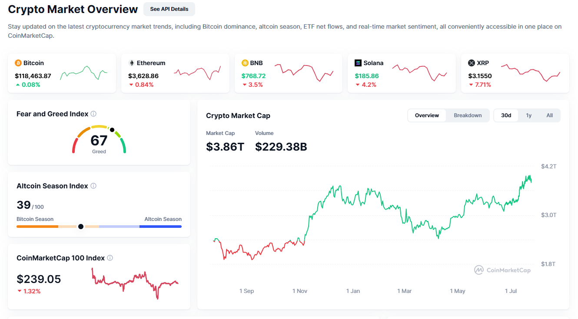Open the Solana price card
Viewport: 578px width, 319px height.
(x=402, y=73)
